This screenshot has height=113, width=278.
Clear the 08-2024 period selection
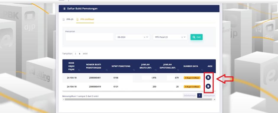point(145,37)
